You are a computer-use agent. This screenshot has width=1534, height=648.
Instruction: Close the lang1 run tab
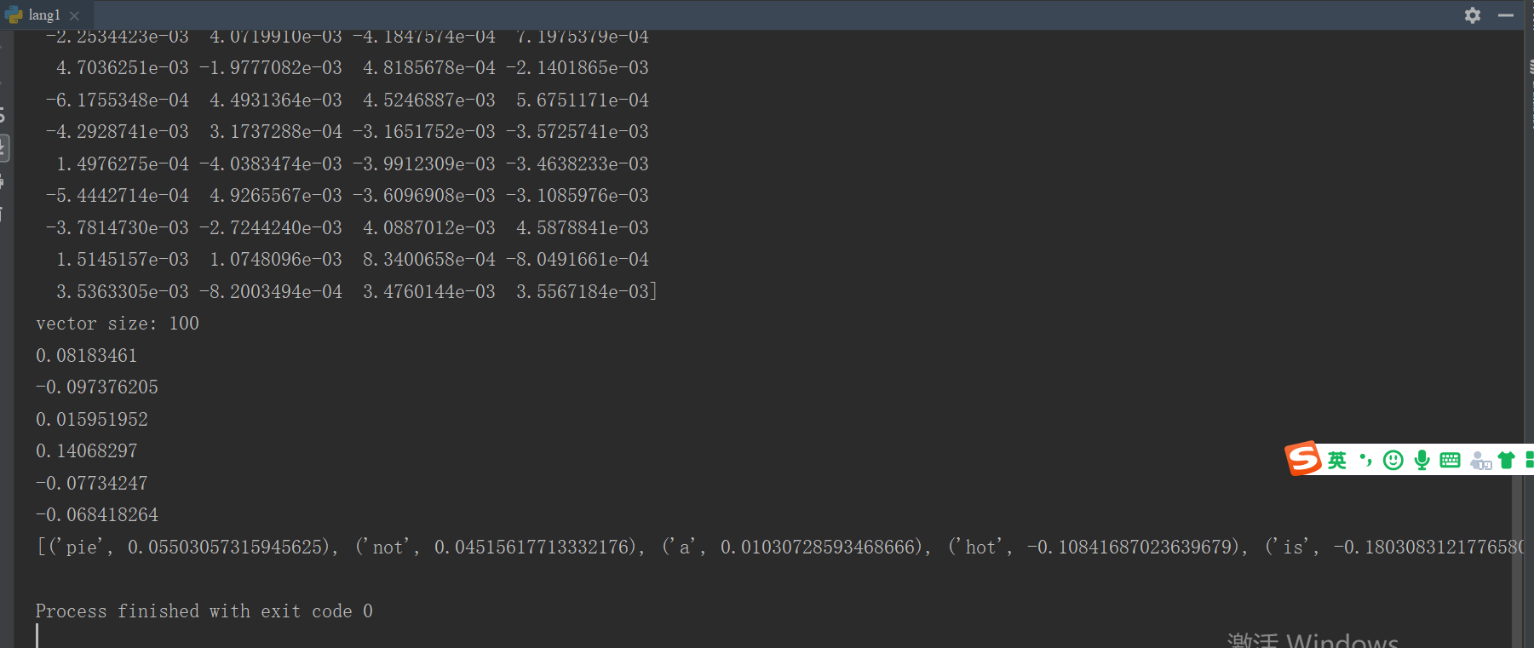[74, 15]
